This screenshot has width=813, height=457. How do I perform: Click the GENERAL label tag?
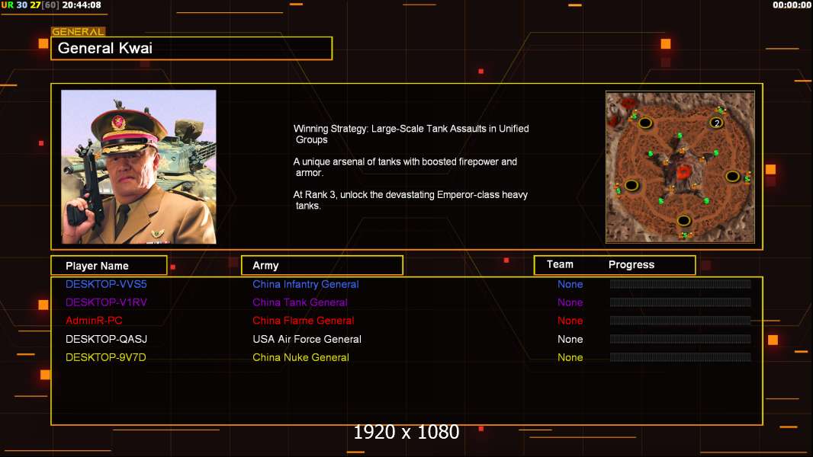click(78, 31)
